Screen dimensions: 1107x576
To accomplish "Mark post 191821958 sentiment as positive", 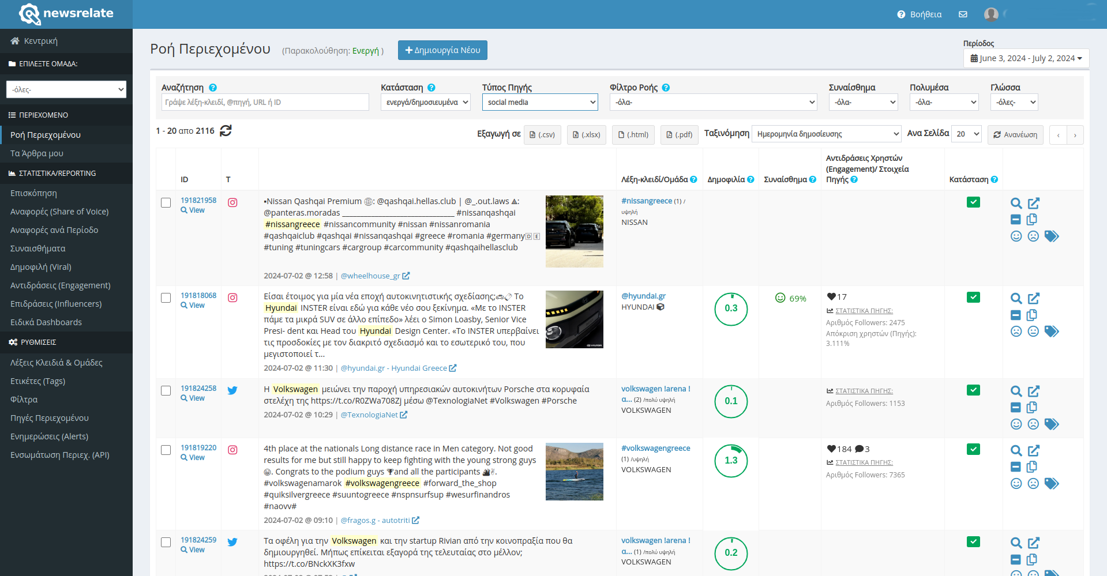I will (1016, 236).
